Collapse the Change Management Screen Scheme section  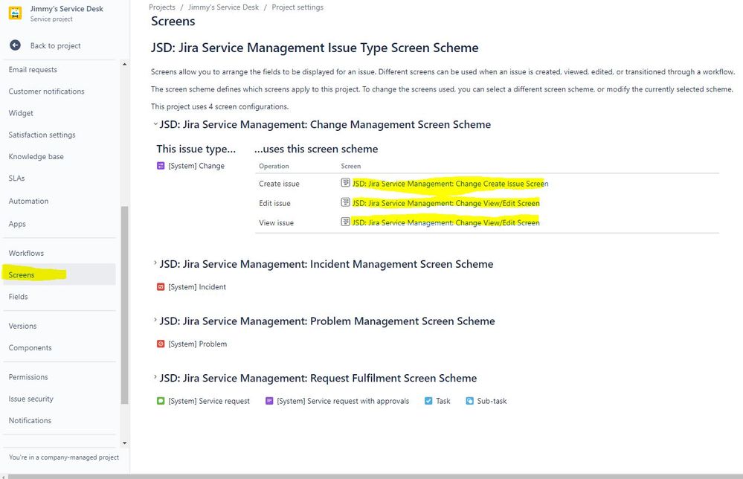(155, 124)
